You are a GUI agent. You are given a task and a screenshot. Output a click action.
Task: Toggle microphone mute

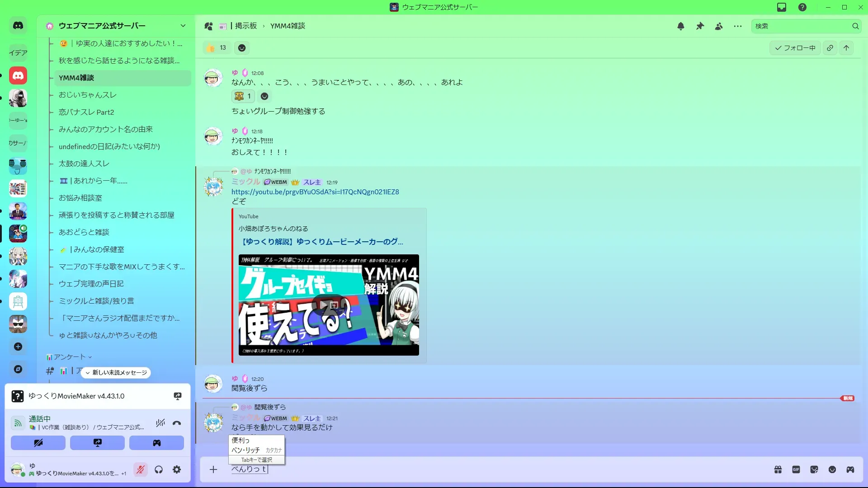coord(141,469)
